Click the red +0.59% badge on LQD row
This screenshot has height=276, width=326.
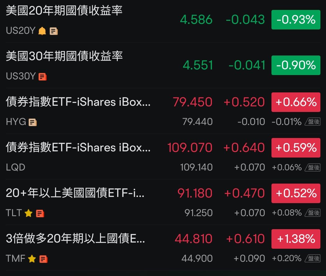tap(296, 148)
